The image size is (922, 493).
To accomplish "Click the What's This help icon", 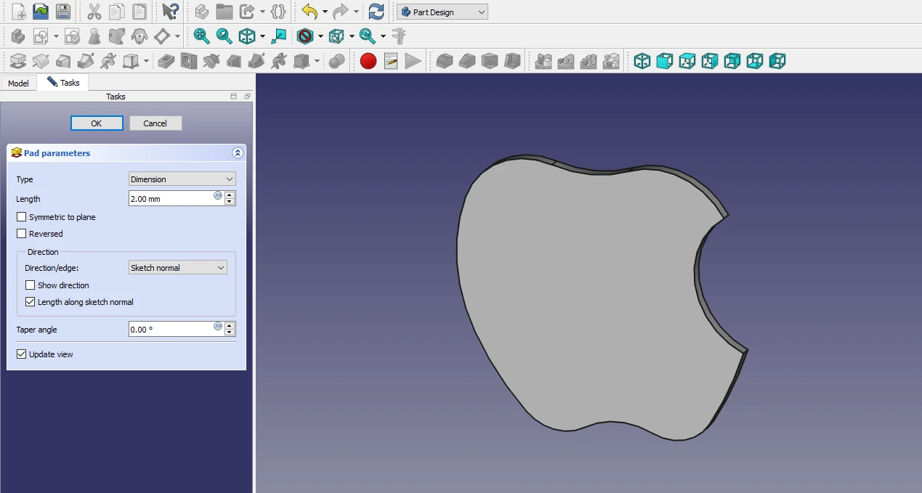I will [170, 12].
